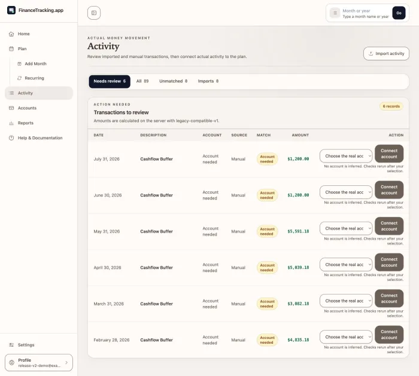Screen dimensions: 419x376
Task: Click the Home icon in sidebar
Action: pos(11,34)
